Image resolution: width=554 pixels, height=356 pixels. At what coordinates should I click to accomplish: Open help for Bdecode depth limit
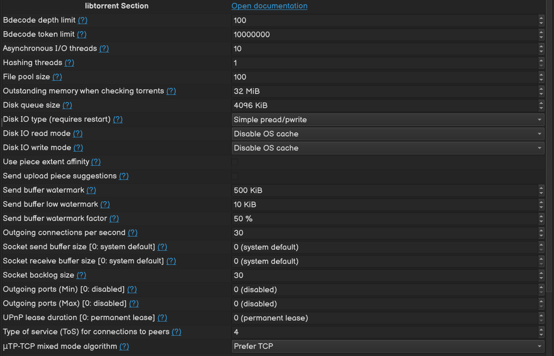tap(83, 20)
